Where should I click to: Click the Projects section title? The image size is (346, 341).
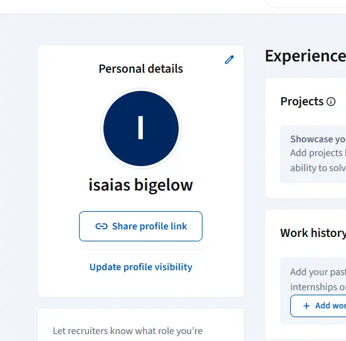(x=302, y=102)
